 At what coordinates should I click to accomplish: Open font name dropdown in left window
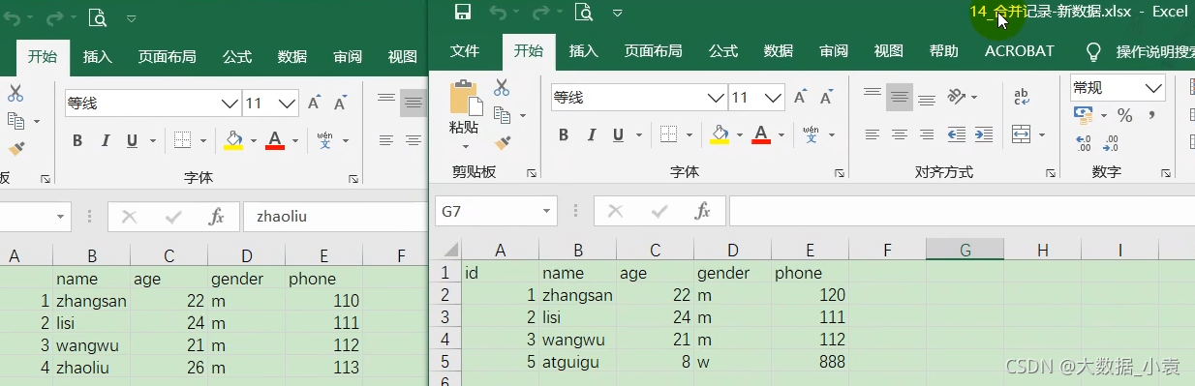coord(230,103)
